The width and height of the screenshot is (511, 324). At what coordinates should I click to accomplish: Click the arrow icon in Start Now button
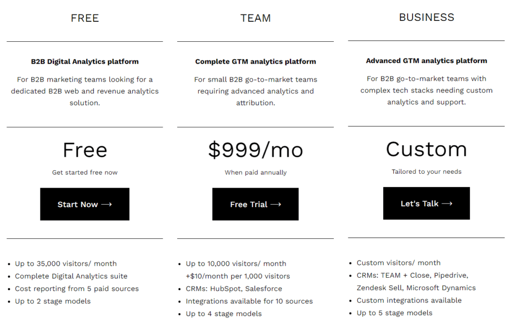tap(106, 204)
